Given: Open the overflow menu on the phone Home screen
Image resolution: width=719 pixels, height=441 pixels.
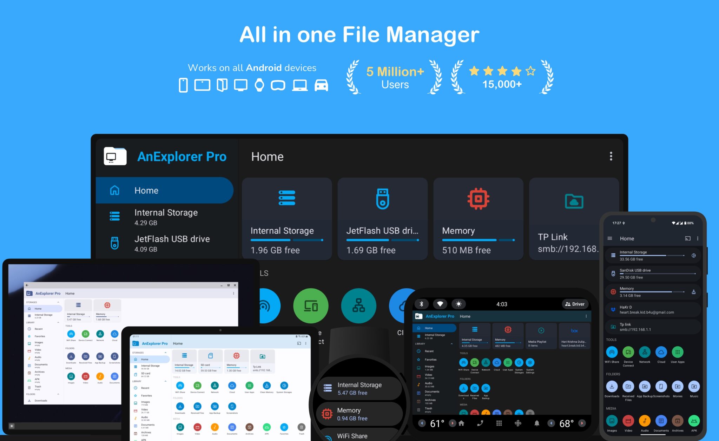Looking at the screenshot, I should [698, 238].
